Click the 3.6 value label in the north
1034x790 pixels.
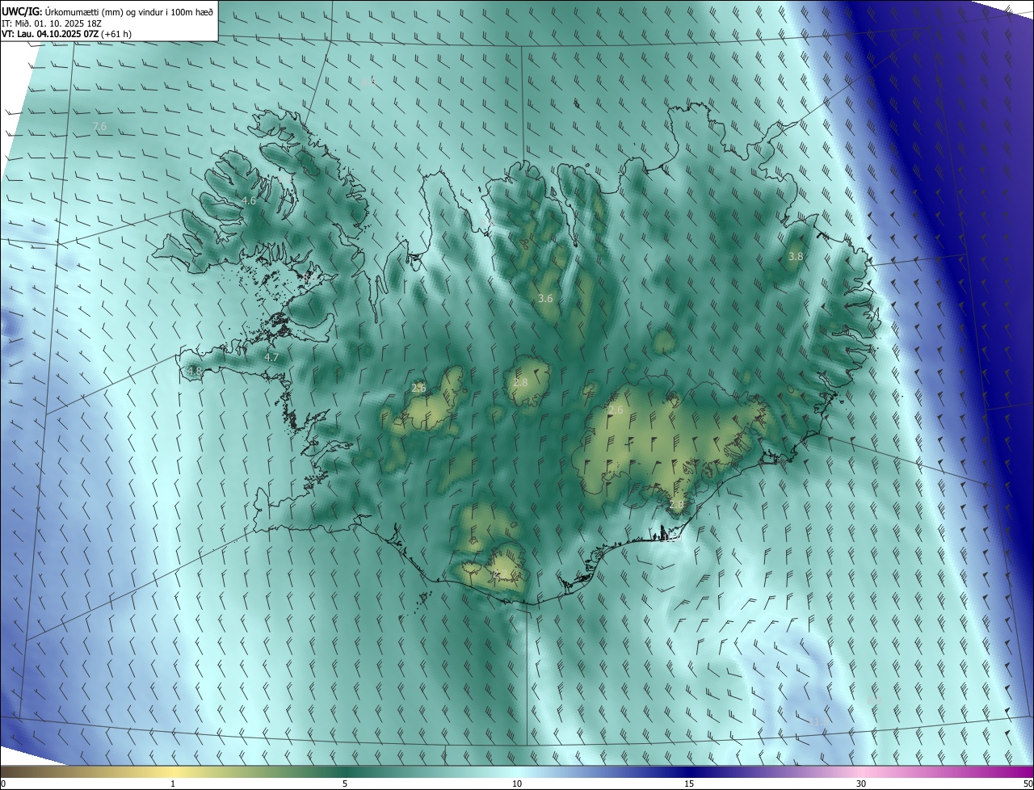[x=545, y=298]
